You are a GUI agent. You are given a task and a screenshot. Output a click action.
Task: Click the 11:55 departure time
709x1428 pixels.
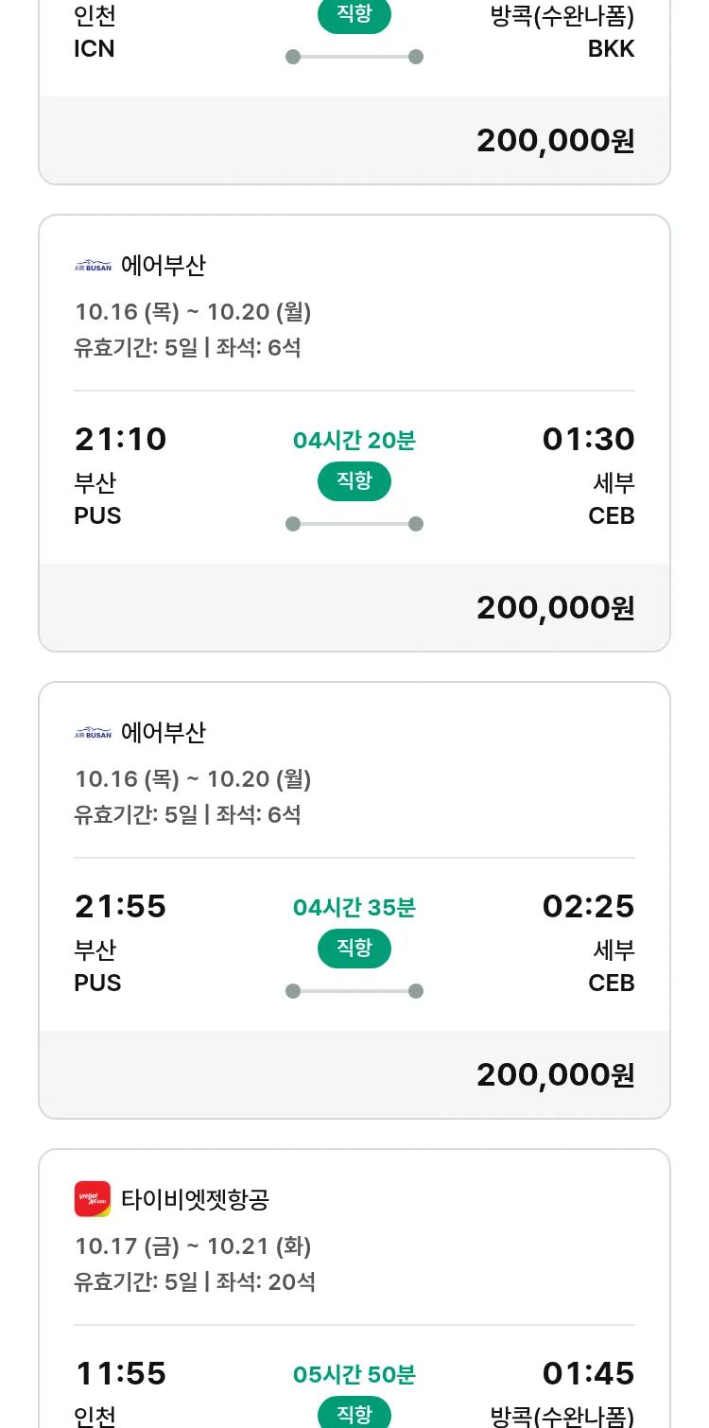coord(120,1373)
